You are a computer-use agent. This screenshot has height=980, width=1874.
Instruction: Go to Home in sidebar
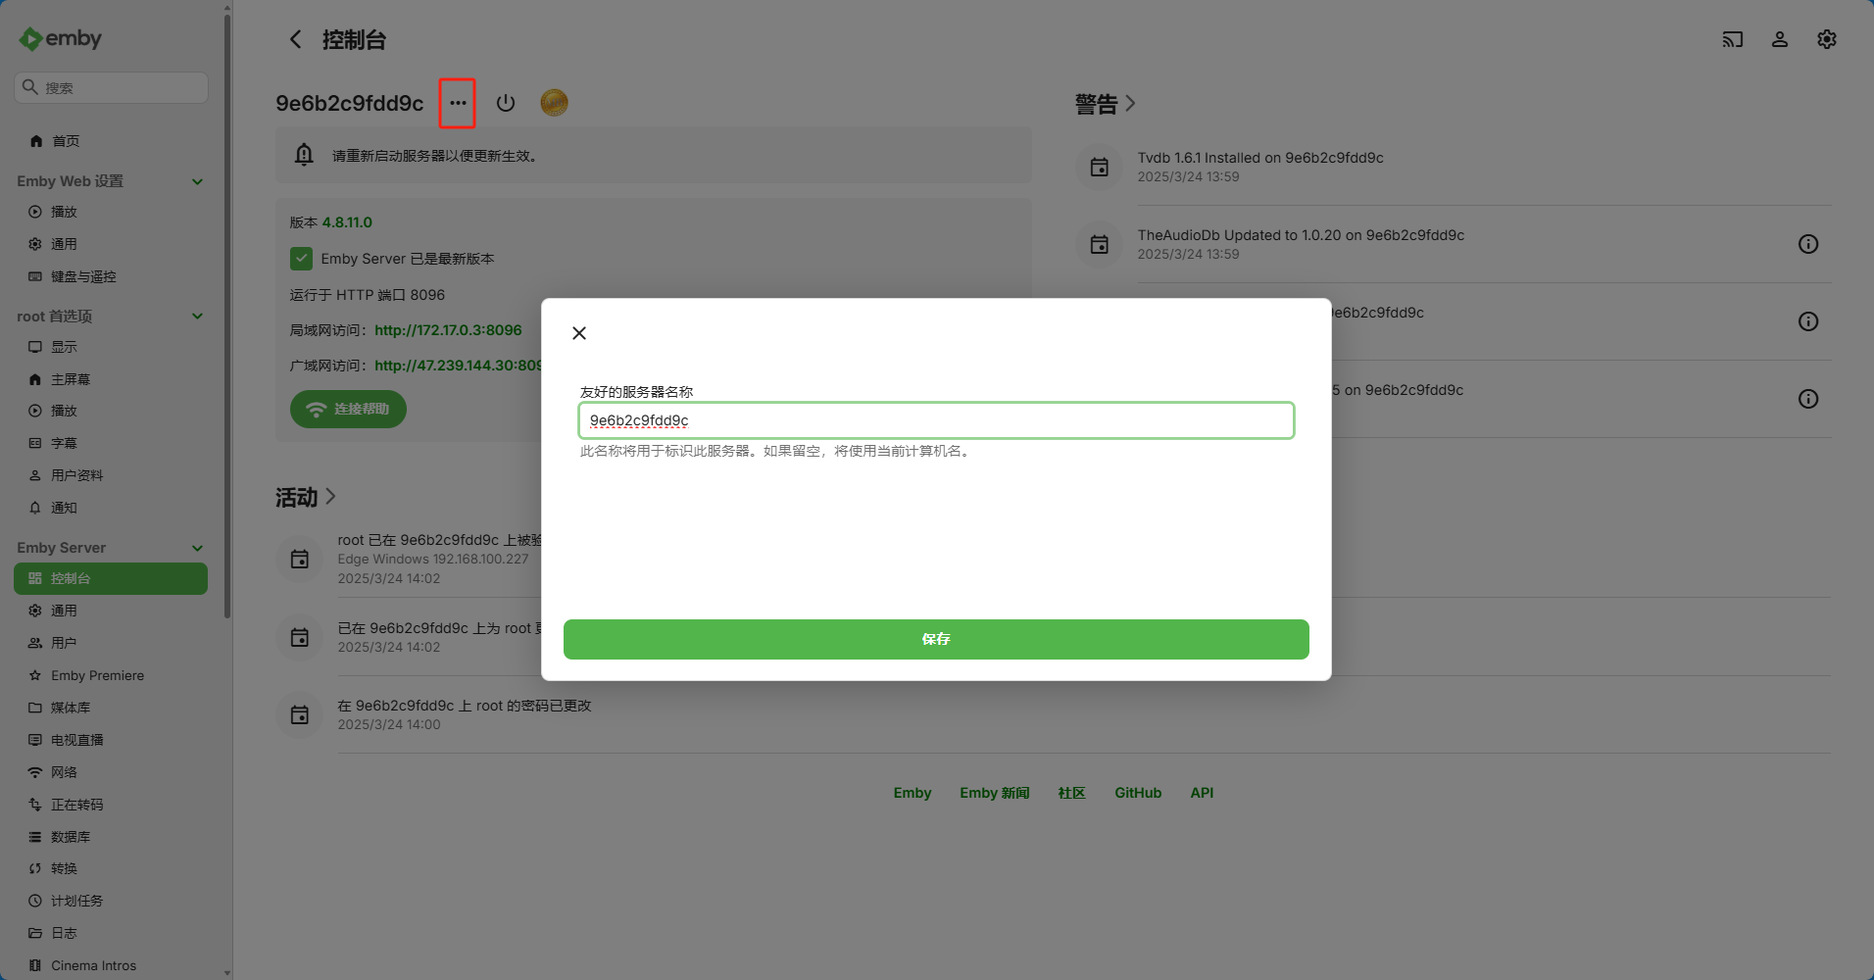pyautogui.click(x=111, y=141)
